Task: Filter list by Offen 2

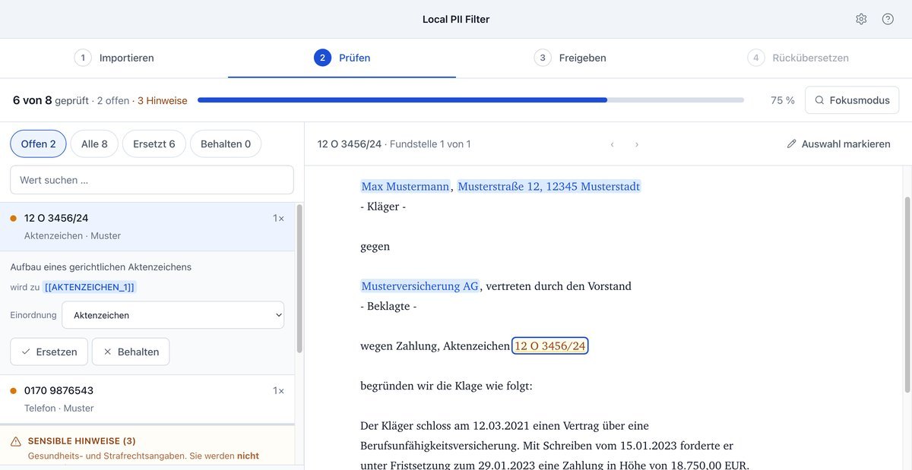Action: coord(38,144)
